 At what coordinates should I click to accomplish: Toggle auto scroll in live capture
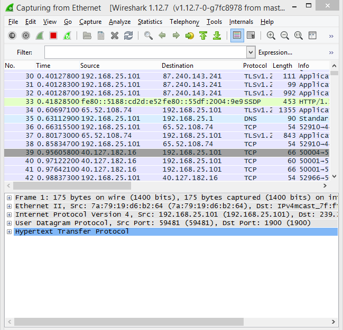(251, 35)
